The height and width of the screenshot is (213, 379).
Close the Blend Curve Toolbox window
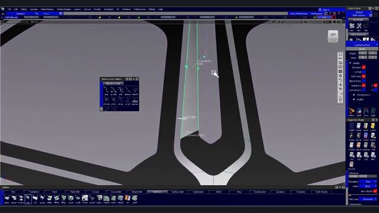pyautogui.click(x=137, y=79)
